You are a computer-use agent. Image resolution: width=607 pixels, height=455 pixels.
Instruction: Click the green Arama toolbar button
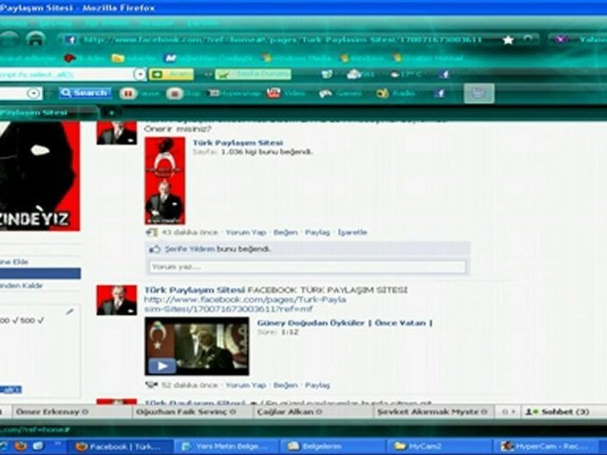(171, 74)
